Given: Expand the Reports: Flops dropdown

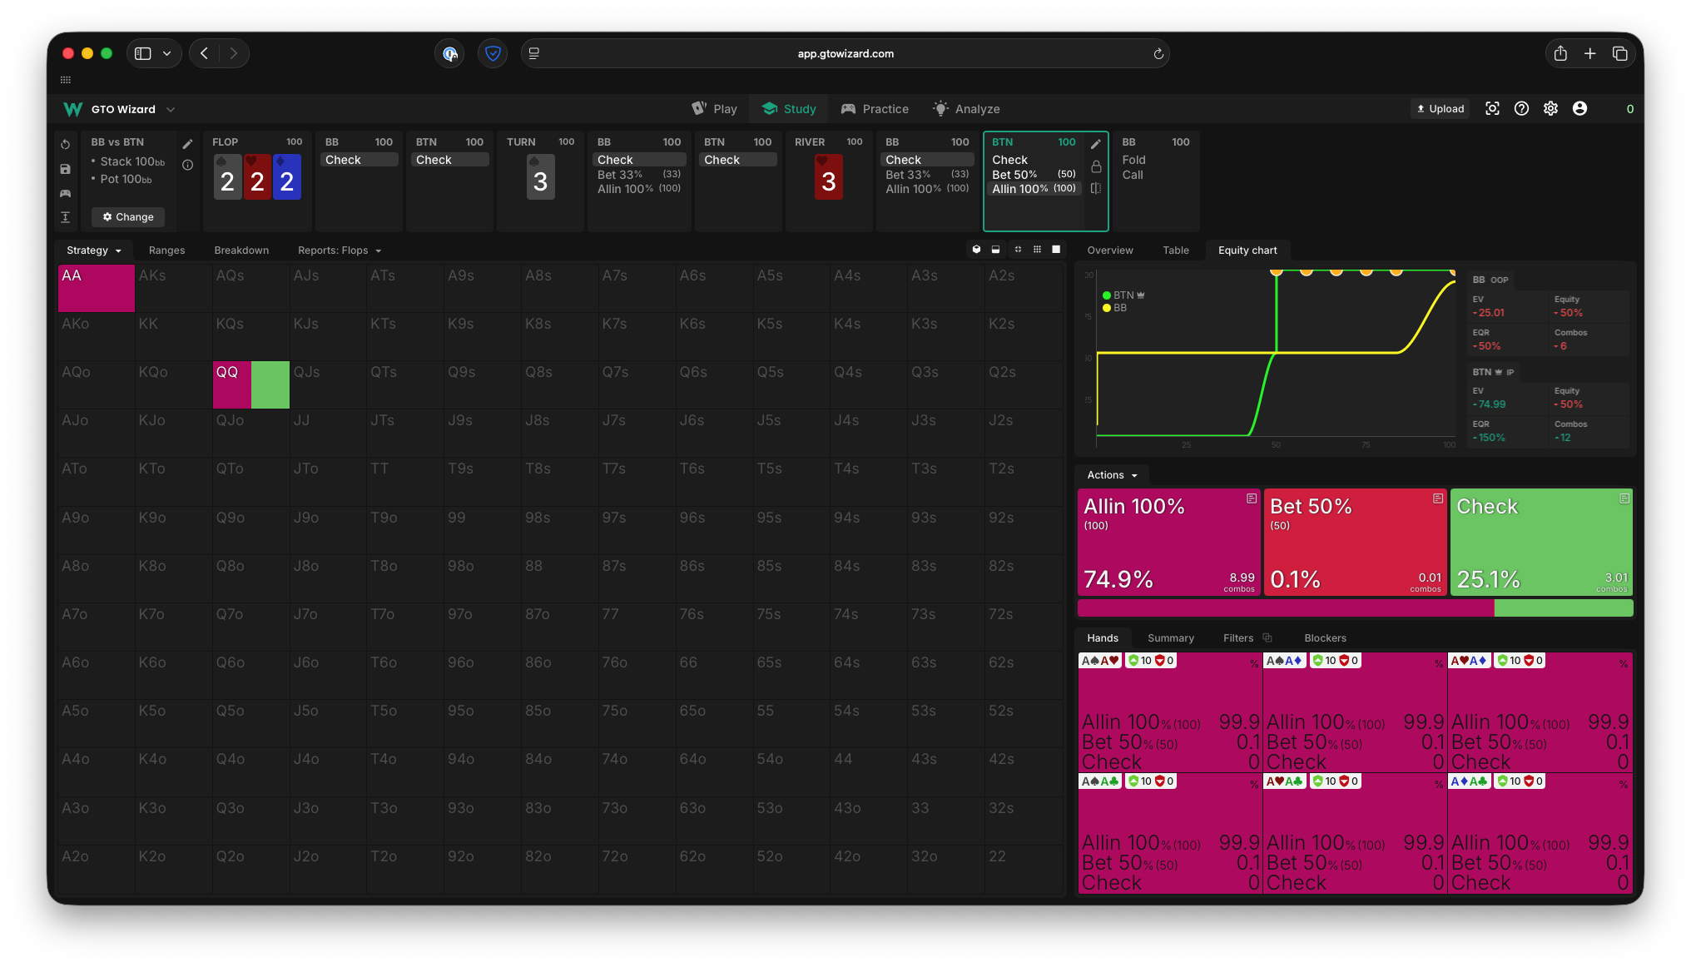Looking at the screenshot, I should coord(340,250).
